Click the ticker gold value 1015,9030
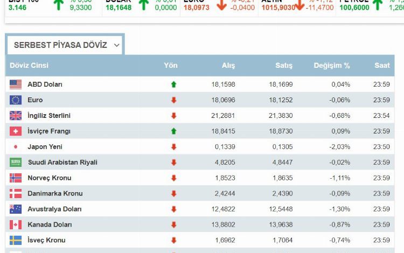The width and height of the screenshot is (404, 253). [278, 8]
